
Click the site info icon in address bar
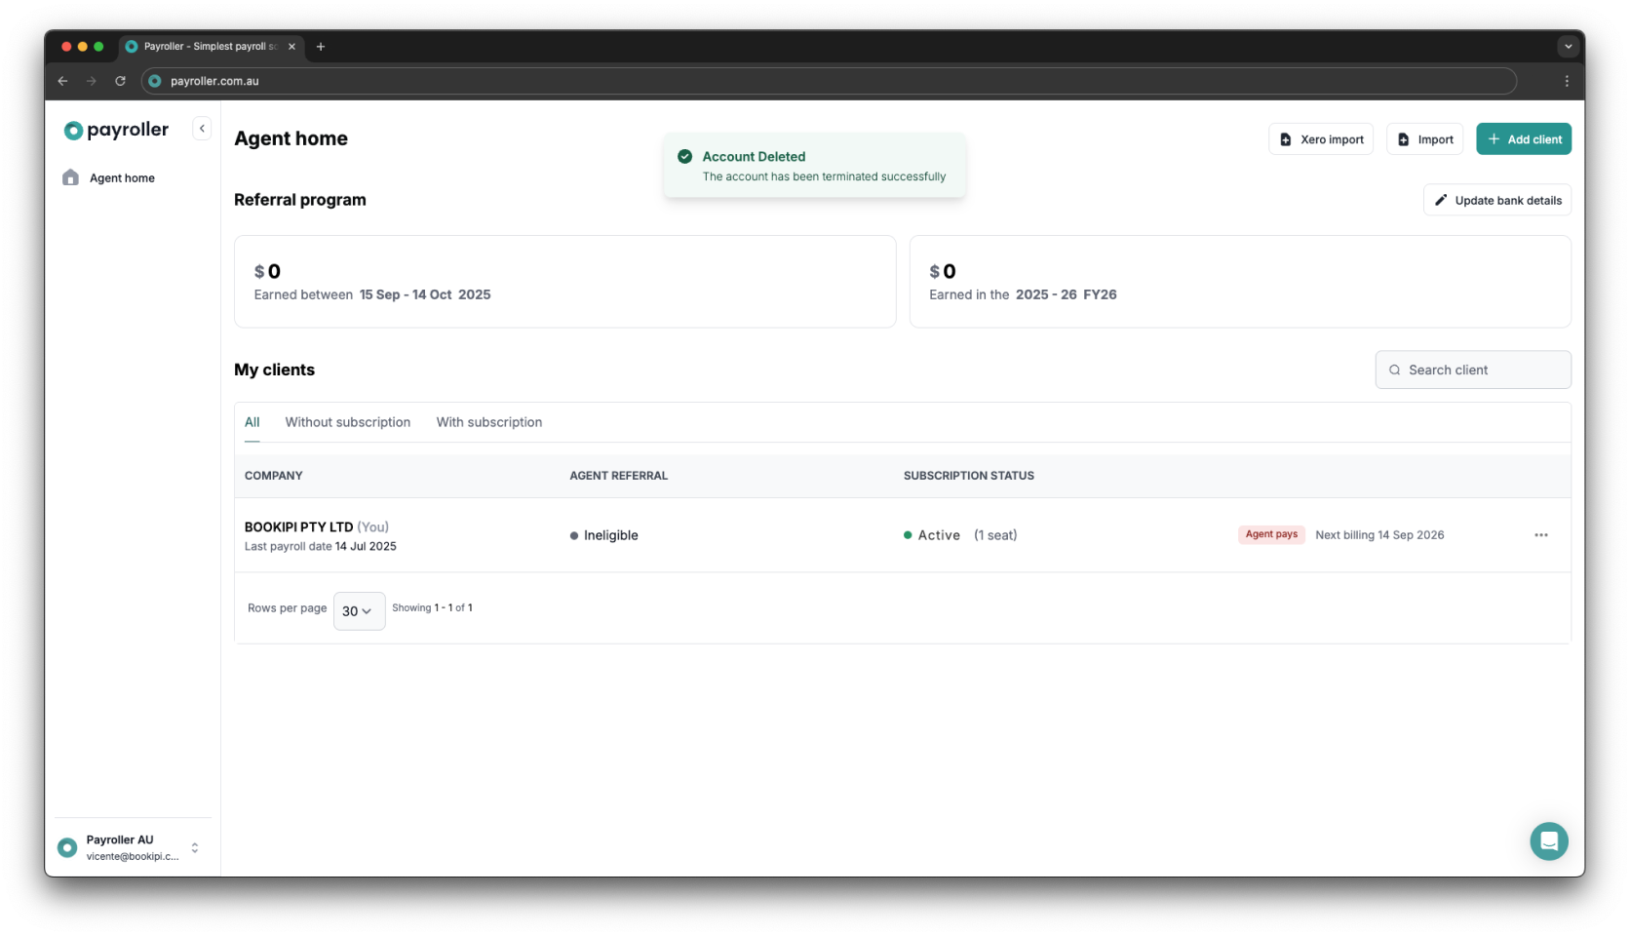point(155,81)
